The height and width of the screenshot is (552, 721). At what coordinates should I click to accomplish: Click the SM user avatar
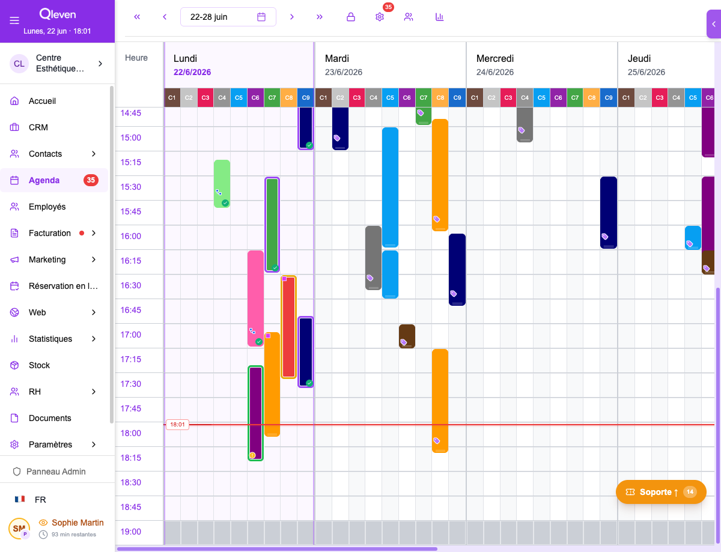coord(19,528)
